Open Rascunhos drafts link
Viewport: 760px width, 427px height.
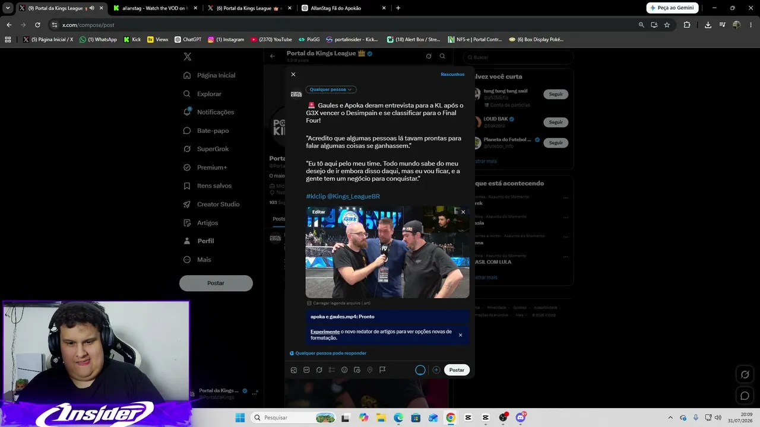pos(452,74)
